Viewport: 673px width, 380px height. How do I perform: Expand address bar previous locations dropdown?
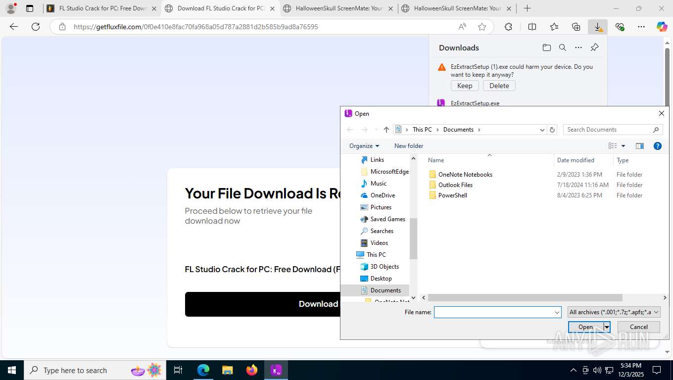542,130
